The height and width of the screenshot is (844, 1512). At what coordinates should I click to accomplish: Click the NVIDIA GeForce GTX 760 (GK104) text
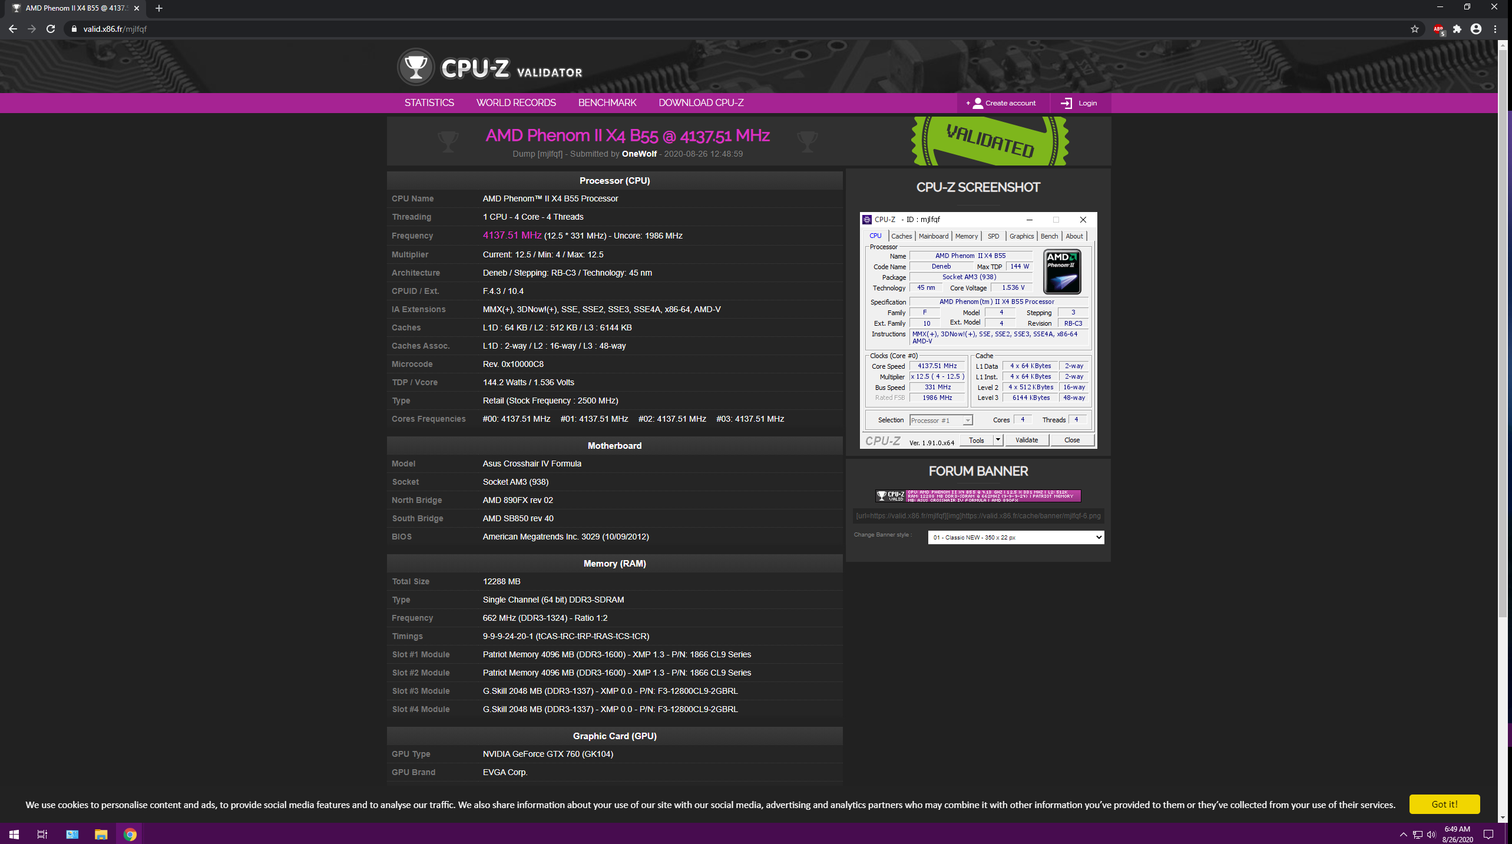point(548,754)
